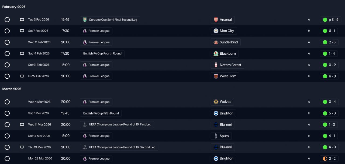Open UEFA Champions League Round of 16 First Leg

tap(117, 125)
